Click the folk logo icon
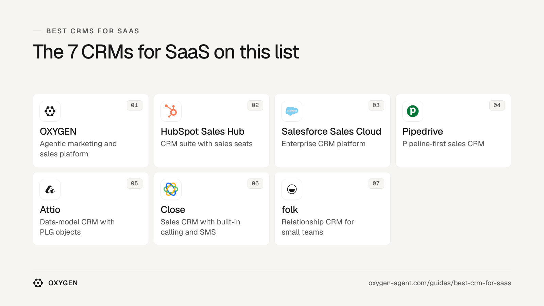Image resolution: width=544 pixels, height=306 pixels. tap(292, 189)
